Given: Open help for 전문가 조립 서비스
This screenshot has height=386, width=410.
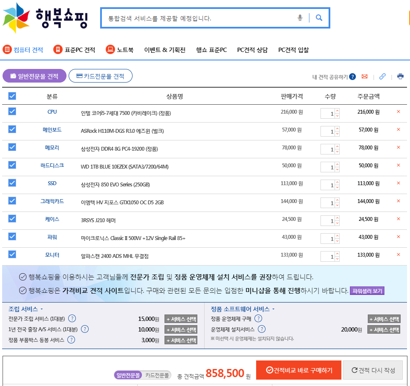Looking at the screenshot, I should (72, 319).
